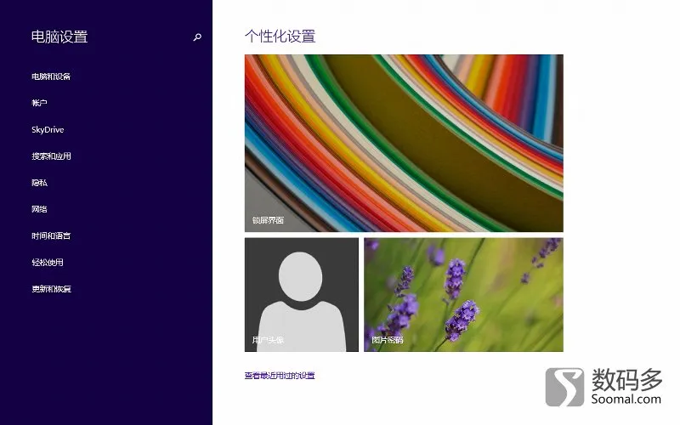Open the 锁屏界面 colorful tile
The image size is (680, 425).
tap(404, 143)
